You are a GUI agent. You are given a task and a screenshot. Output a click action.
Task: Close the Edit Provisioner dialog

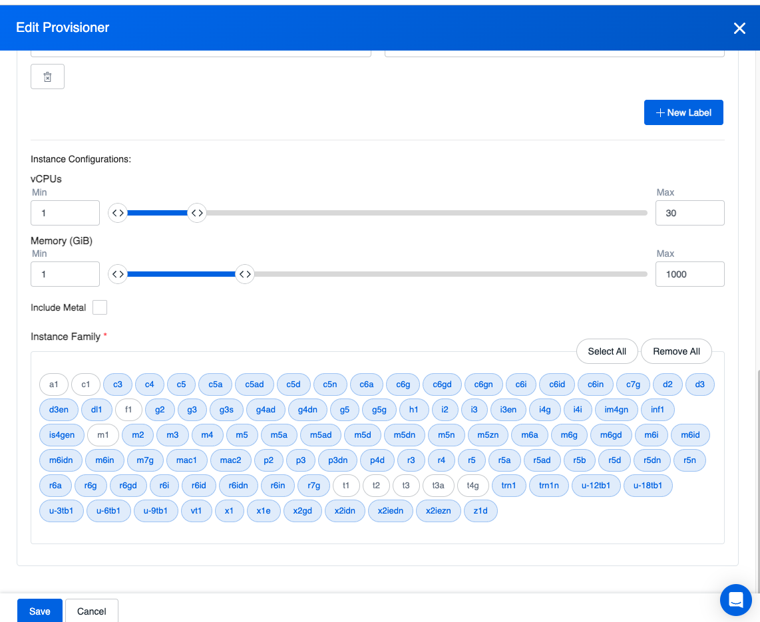(x=739, y=28)
